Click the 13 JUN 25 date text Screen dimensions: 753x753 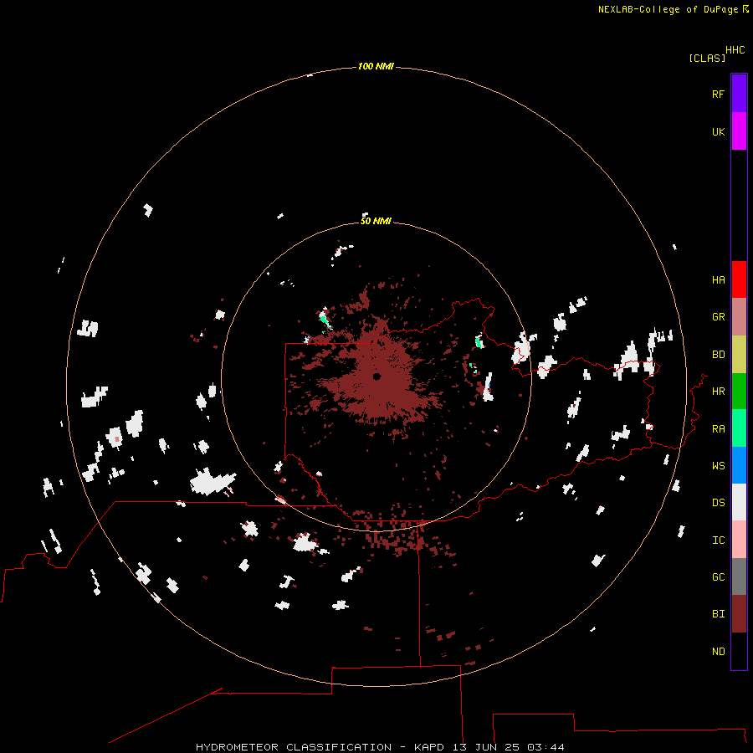tap(486, 747)
